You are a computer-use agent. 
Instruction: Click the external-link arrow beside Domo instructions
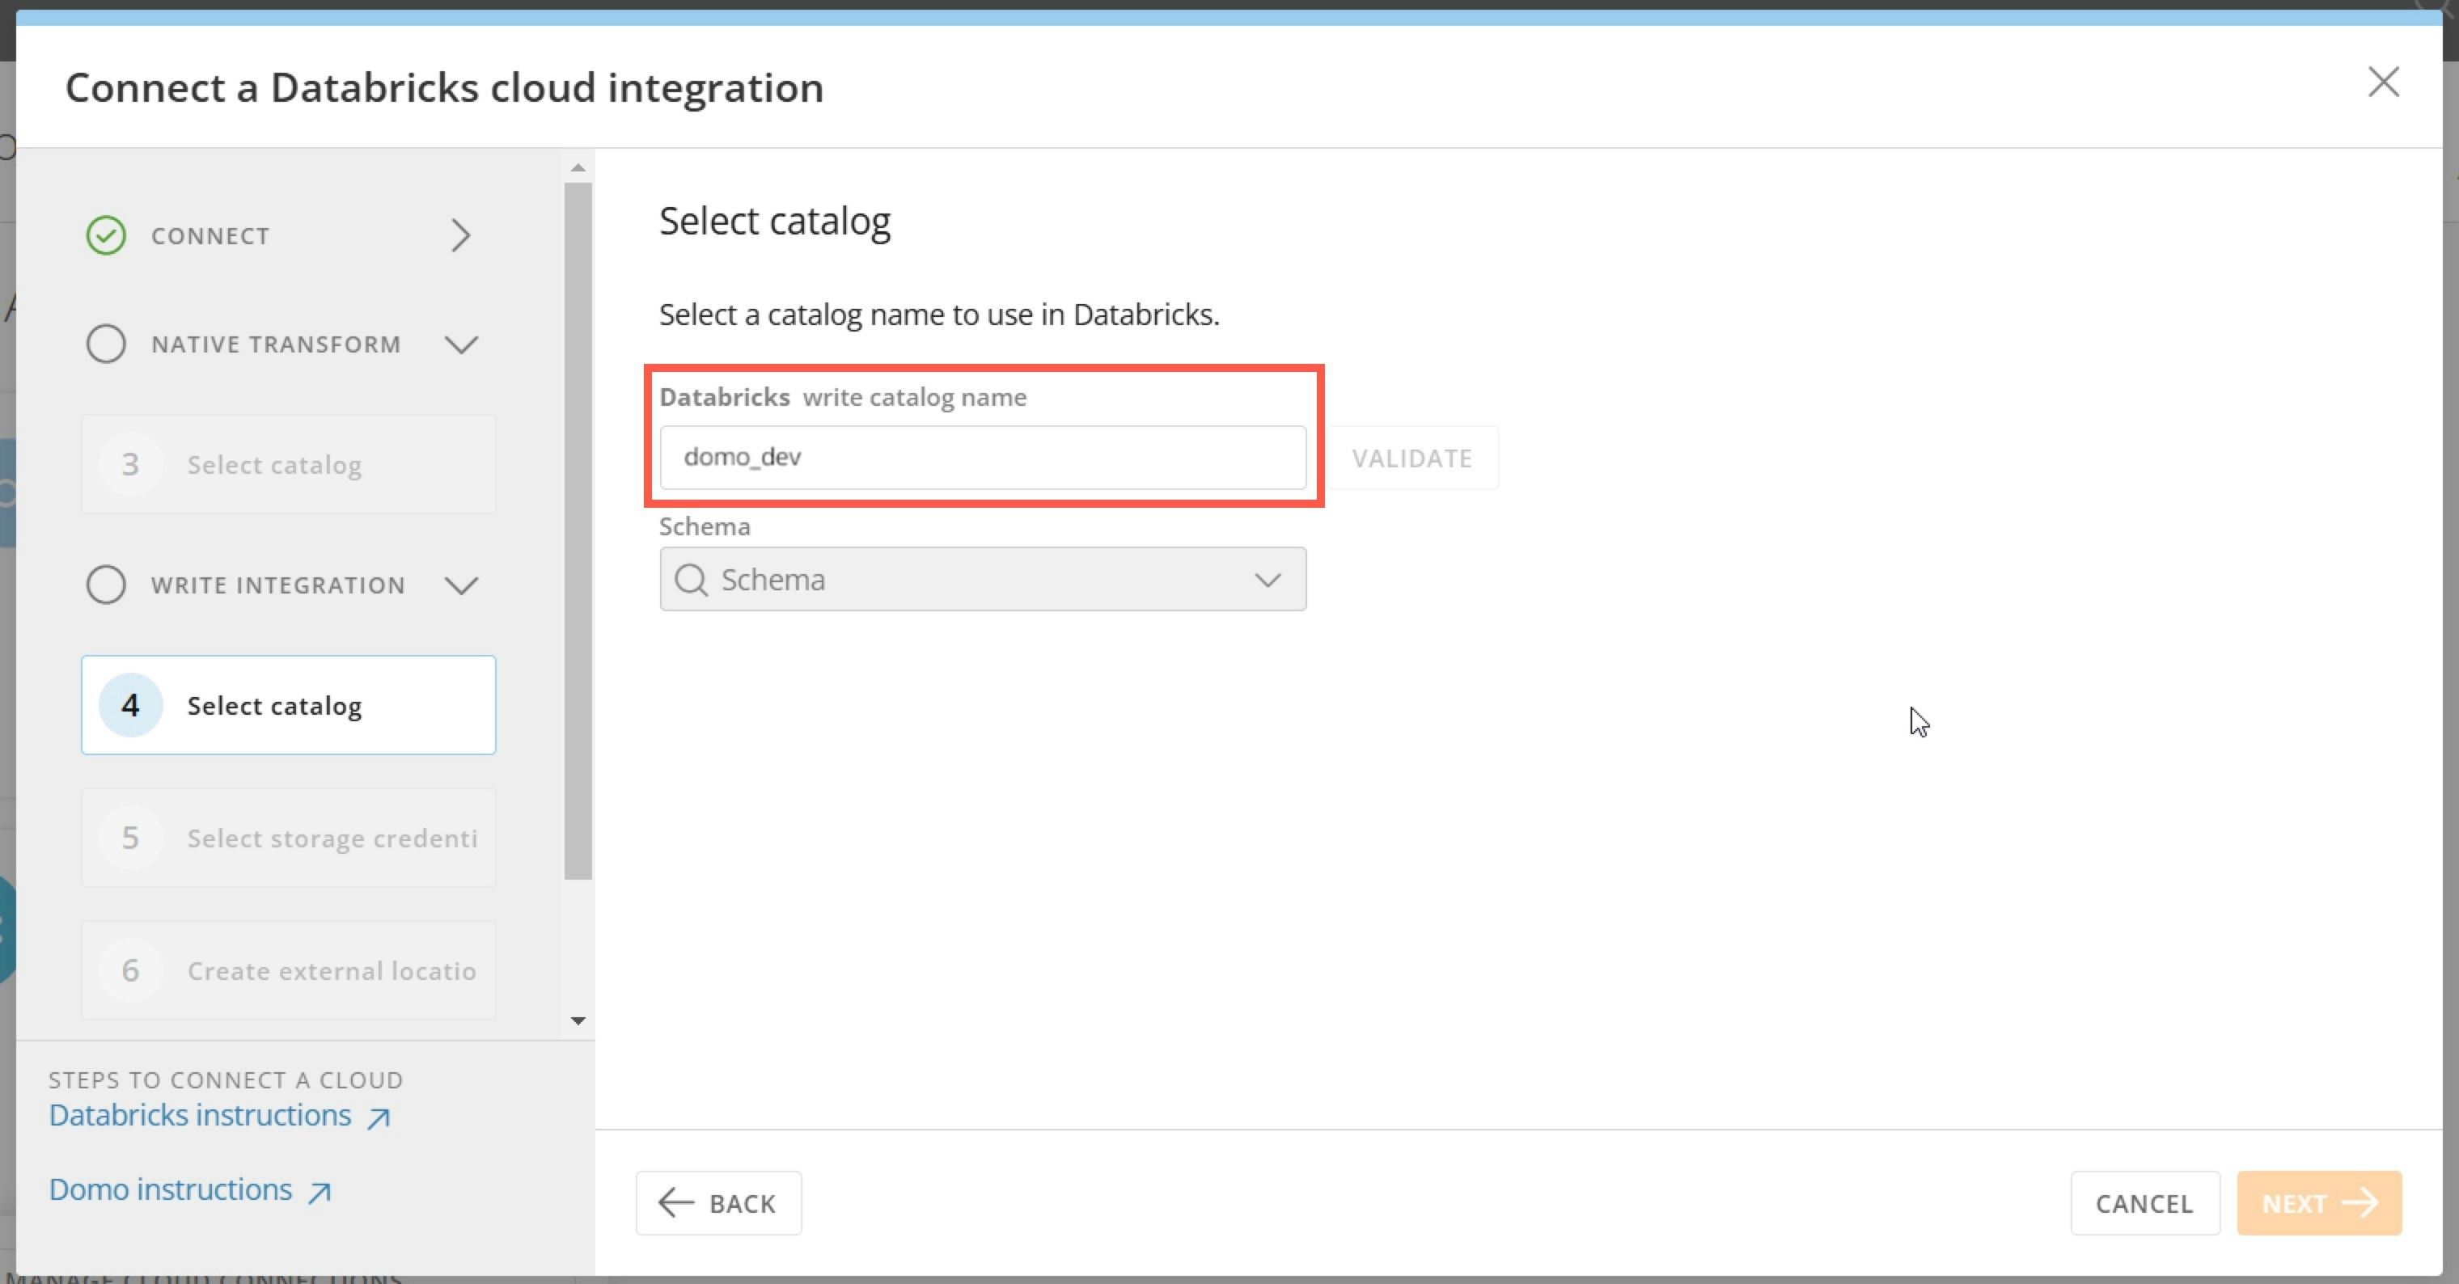[x=320, y=1193]
